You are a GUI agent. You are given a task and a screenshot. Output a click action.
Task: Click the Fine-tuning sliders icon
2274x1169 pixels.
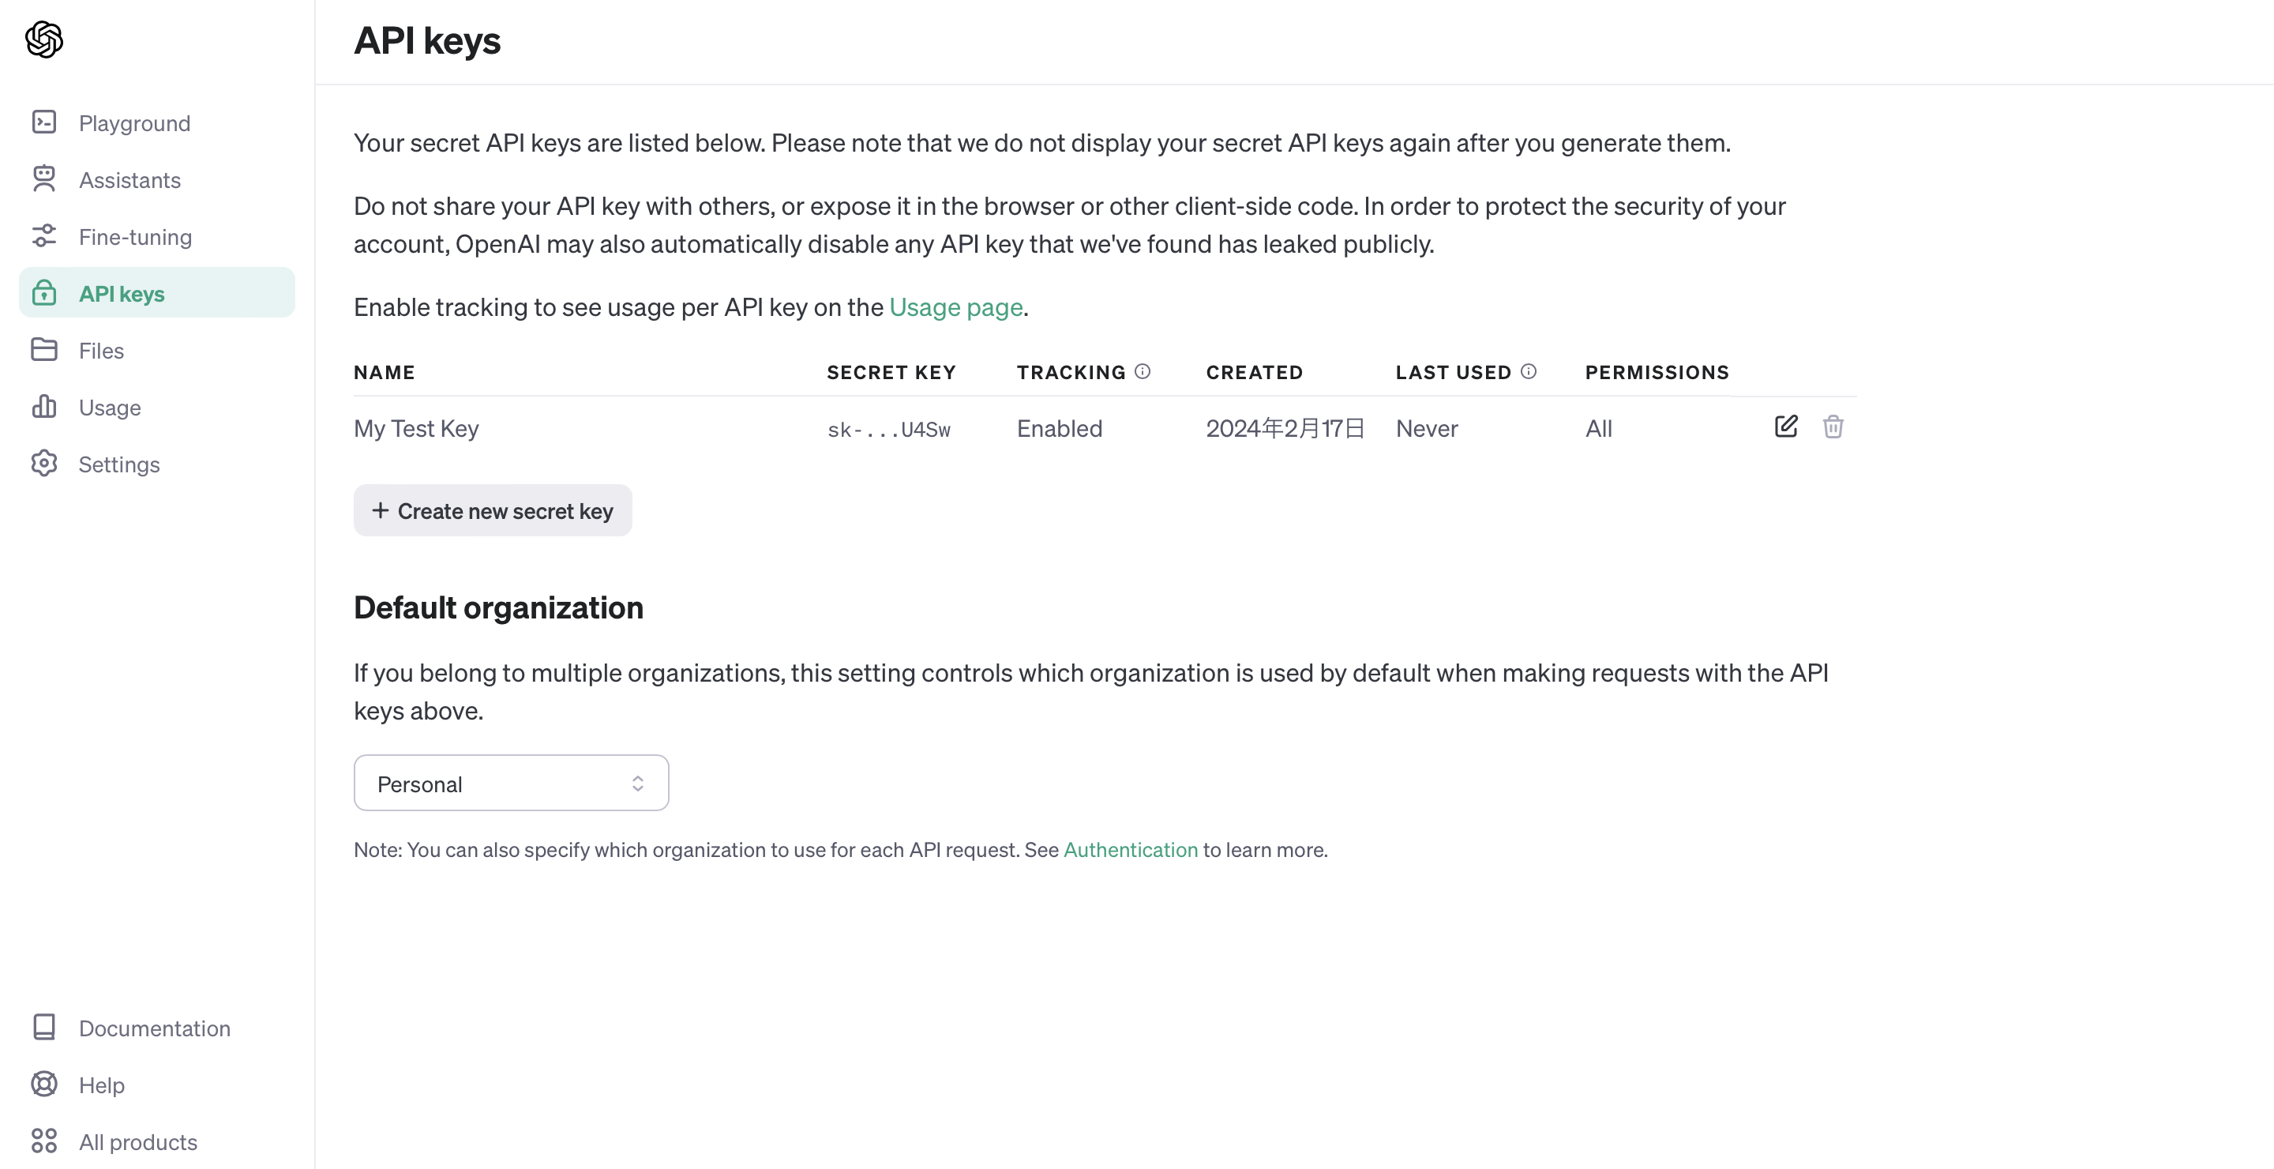pos(44,235)
